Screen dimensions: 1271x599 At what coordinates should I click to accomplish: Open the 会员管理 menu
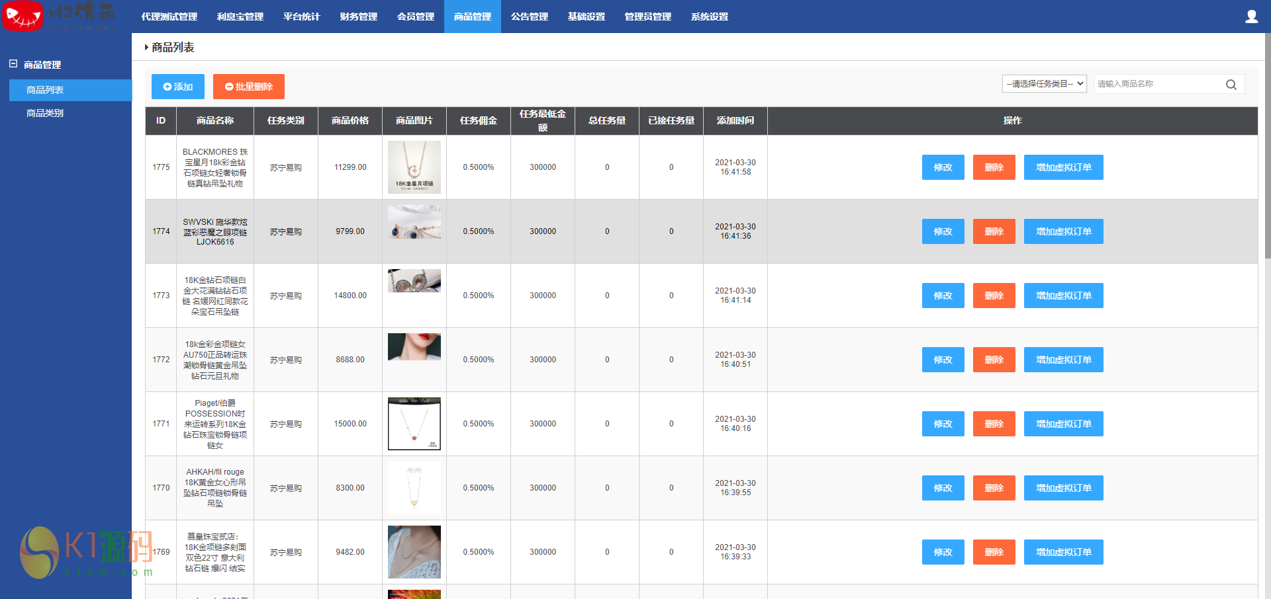(x=415, y=17)
